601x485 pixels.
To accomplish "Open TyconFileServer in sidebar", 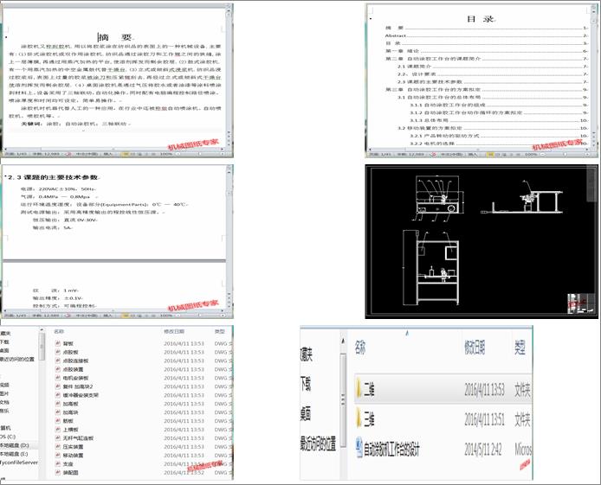I will (19, 463).
